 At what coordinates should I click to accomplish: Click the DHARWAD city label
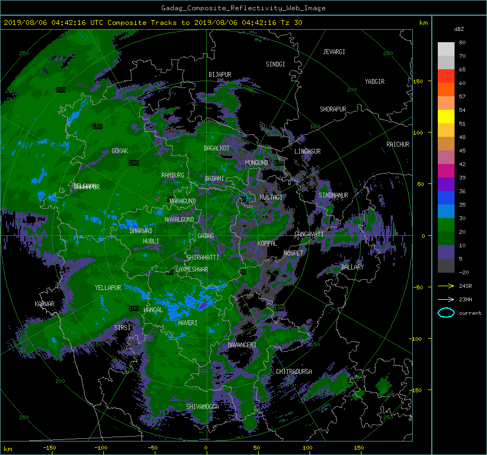(141, 231)
